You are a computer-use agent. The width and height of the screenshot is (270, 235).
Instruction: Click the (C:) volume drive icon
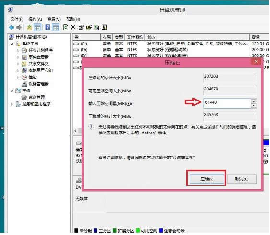click(76, 44)
